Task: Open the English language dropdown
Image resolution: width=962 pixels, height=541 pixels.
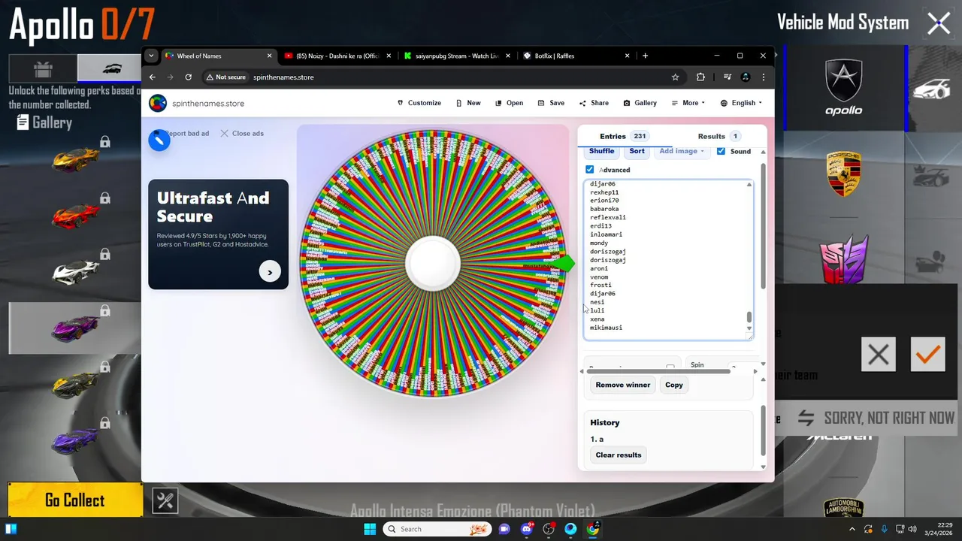Action: coord(741,103)
